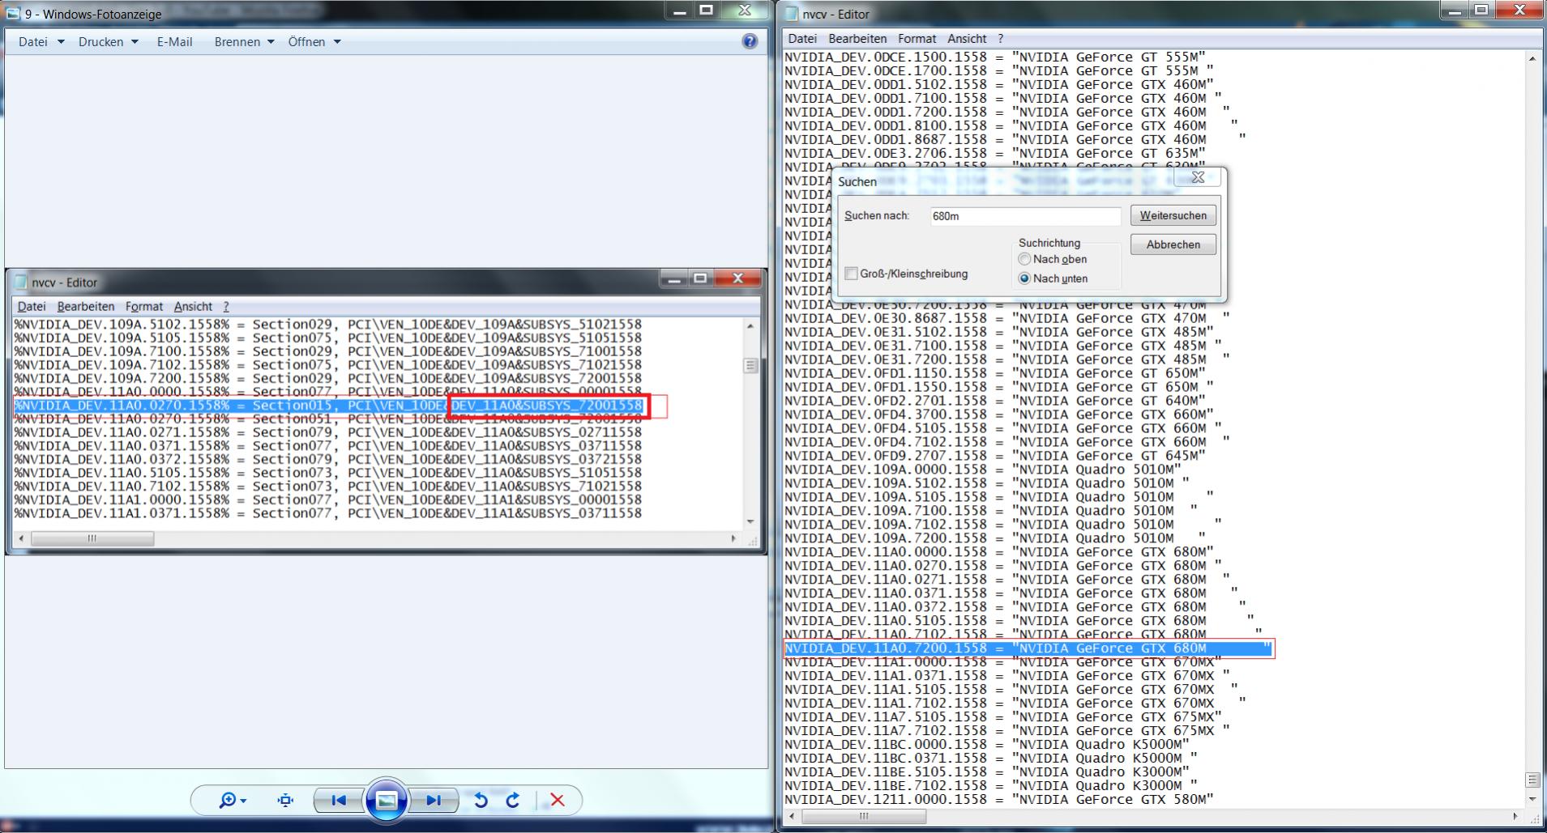Click the NVIDIA_DEV.0DD1.5102.1558 GTX 460M line
The height and width of the screenshot is (833, 1547).
[998, 84]
